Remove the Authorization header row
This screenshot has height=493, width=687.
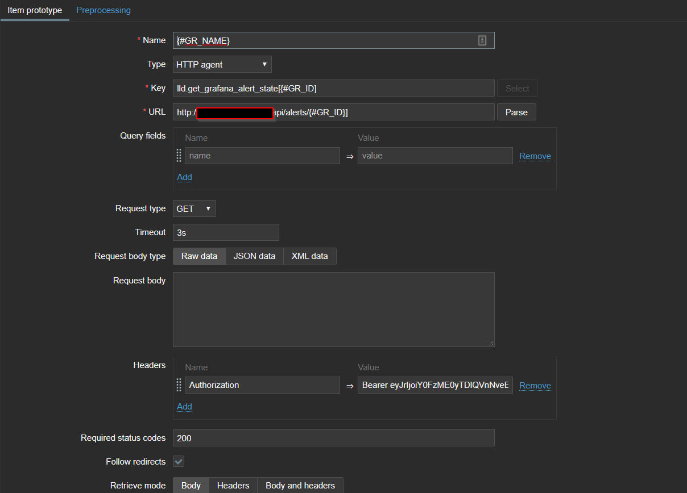[x=535, y=386]
